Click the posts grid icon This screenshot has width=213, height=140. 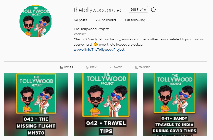coord(62,67)
